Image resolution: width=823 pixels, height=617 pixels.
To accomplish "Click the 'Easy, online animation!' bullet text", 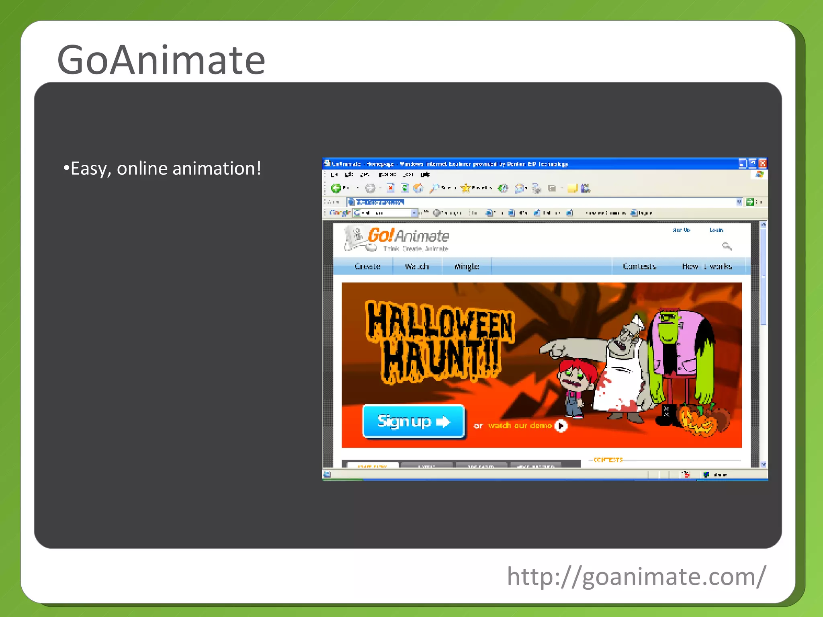I will pyautogui.click(x=162, y=169).
